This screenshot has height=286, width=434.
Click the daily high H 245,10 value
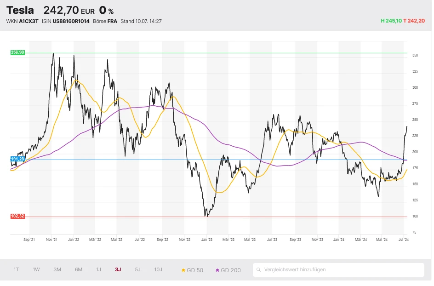click(391, 21)
